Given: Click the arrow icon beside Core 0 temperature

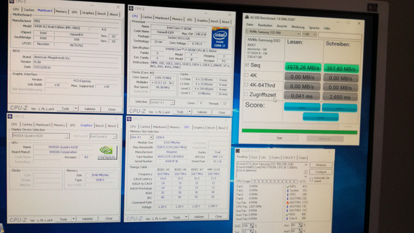Looking at the screenshot, I should click(288, 219).
